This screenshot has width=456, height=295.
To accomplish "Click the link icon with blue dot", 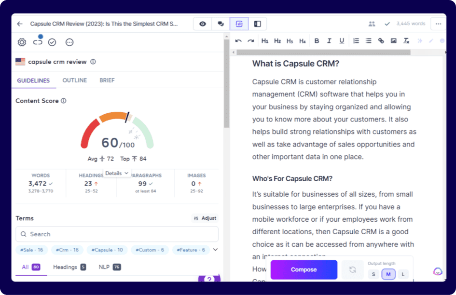I will (x=38, y=42).
